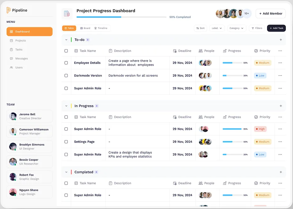Screen dimensions: 293x209
Task: Open the three-dot menu for Employee Details row
Action: (280, 63)
